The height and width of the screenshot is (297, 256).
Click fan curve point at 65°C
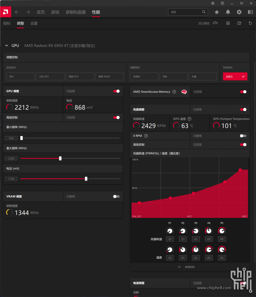pos(194,193)
